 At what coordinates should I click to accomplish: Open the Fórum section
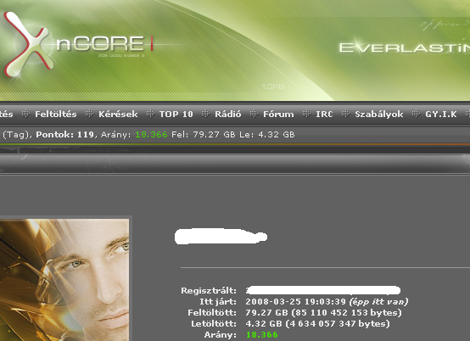(x=278, y=115)
